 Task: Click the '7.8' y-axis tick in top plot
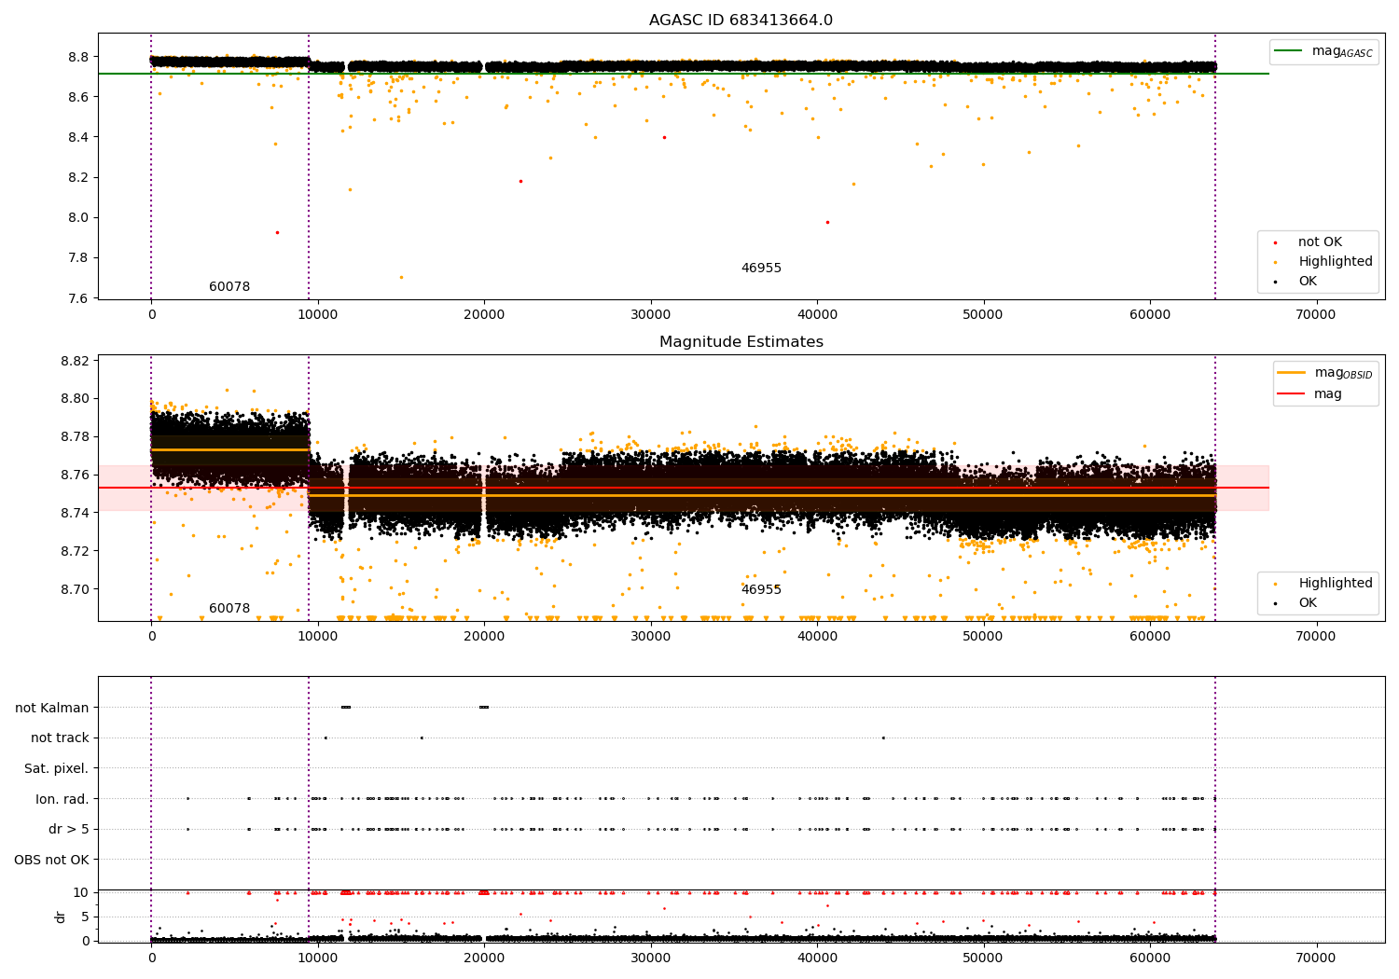click(x=77, y=257)
